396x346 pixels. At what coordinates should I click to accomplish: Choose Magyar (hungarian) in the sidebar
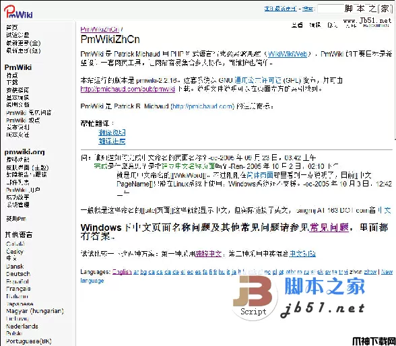[x=35, y=311]
